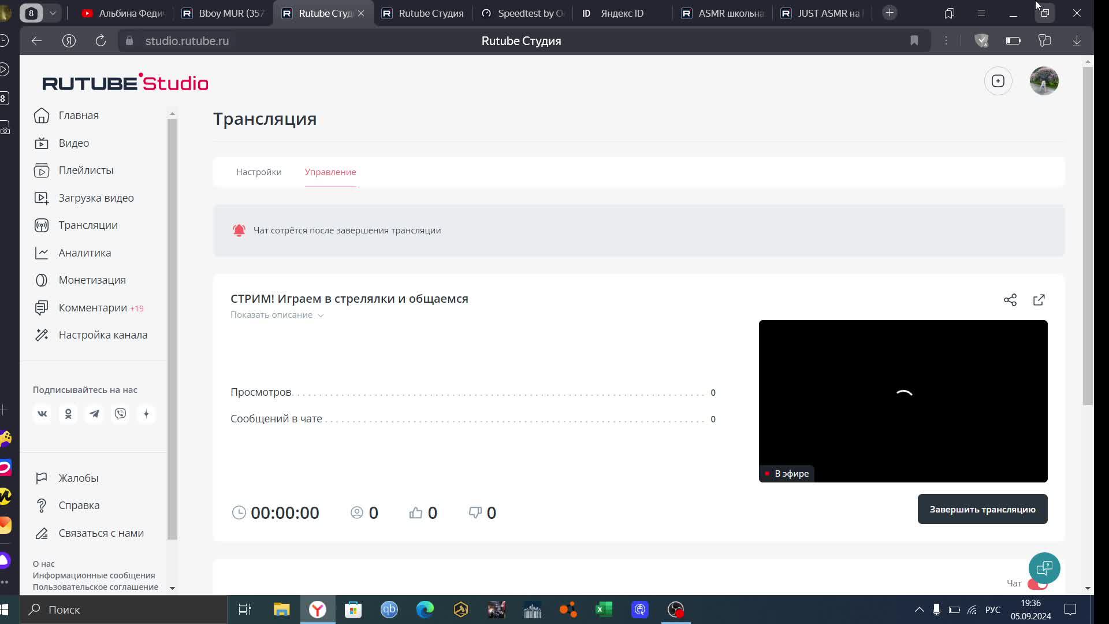Click the add content plus button
1109x624 pixels.
(998, 81)
